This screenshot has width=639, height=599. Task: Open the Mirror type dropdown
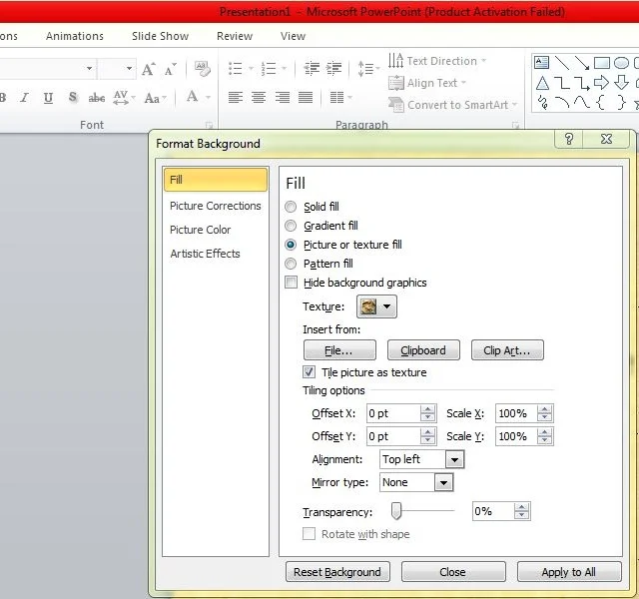click(x=443, y=483)
